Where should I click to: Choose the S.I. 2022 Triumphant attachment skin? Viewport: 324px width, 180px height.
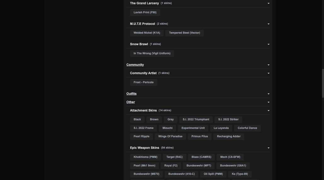pyautogui.click(x=196, y=120)
